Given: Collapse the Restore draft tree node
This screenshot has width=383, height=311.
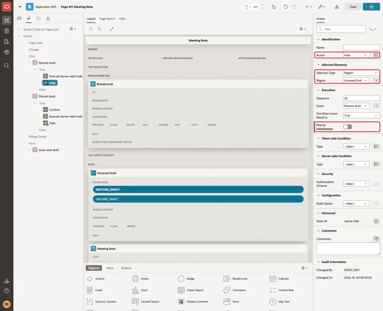Looking at the screenshot, I should 30,63.
